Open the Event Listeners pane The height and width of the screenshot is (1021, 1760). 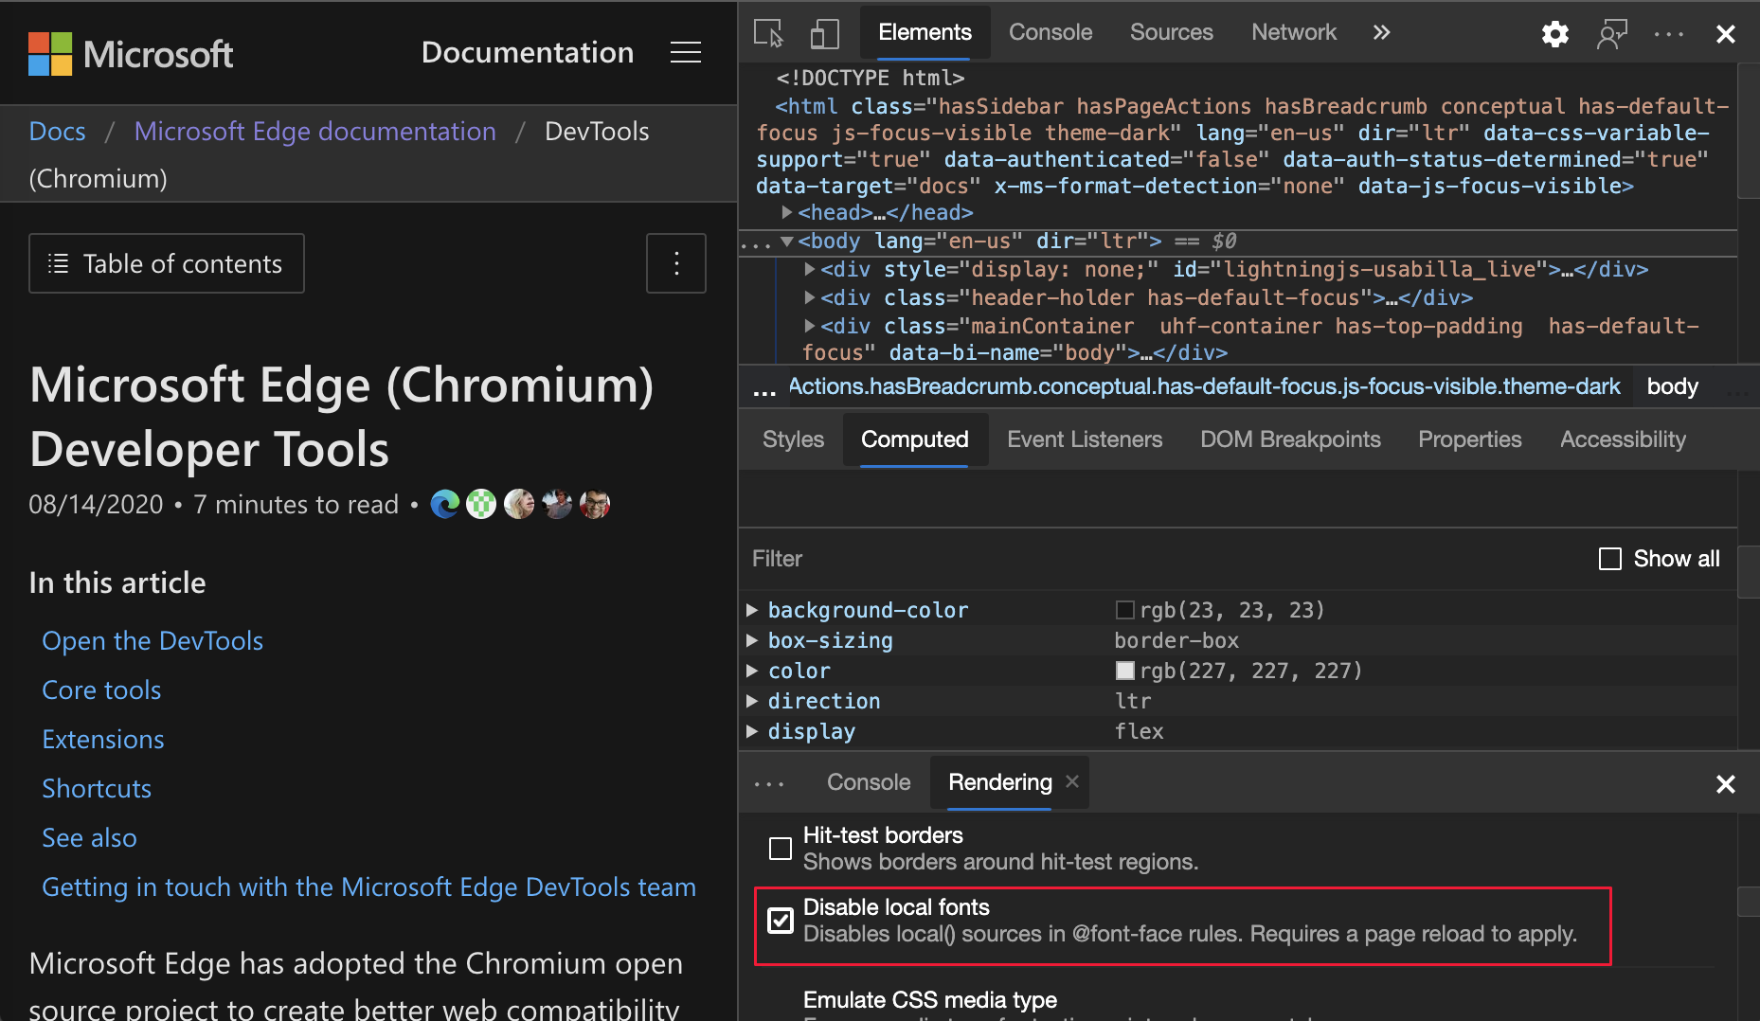point(1085,439)
